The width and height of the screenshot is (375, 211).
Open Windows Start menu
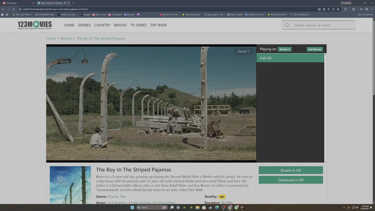(x=132, y=207)
